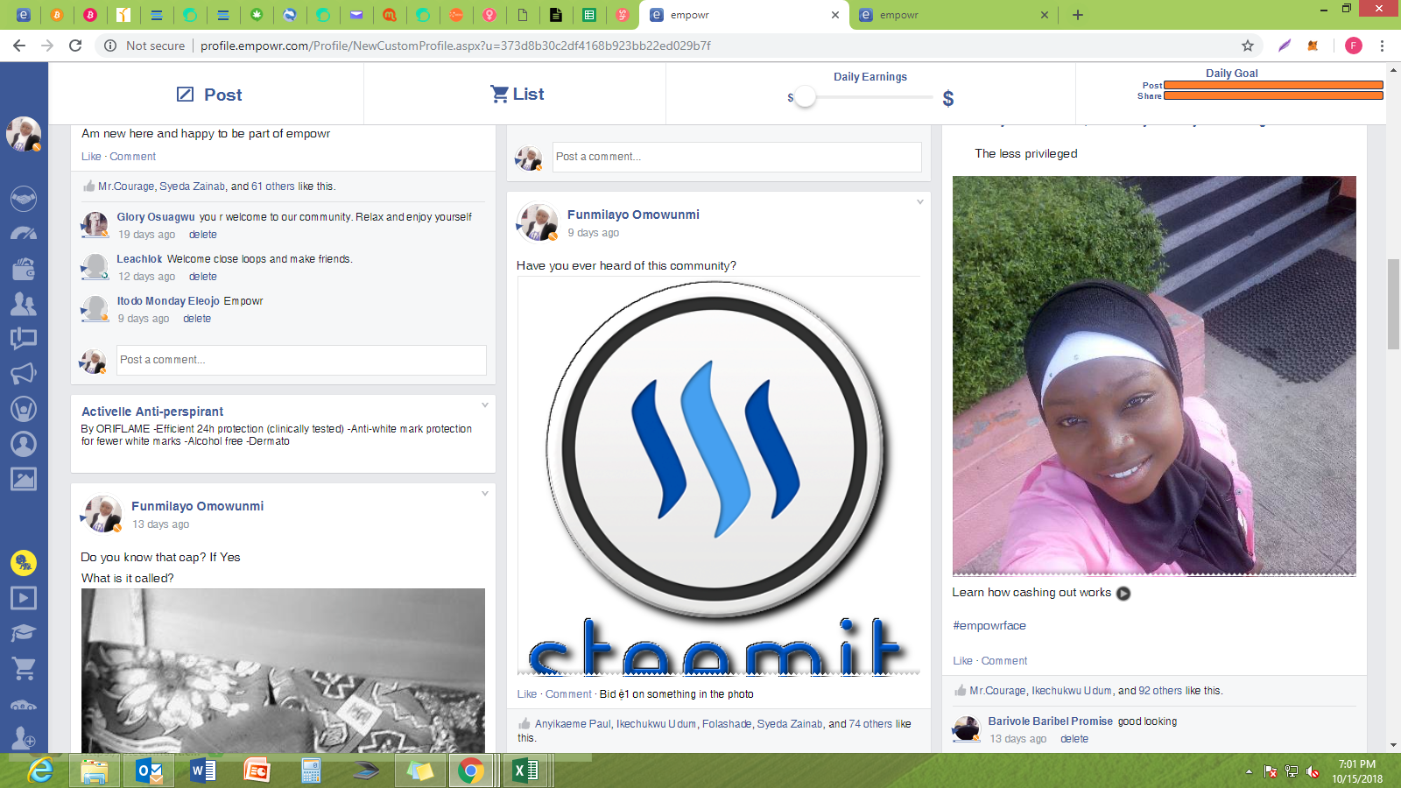Click the profile avatar atop the left sidebar
Image resolution: width=1401 pixels, height=788 pixels.
[24, 135]
